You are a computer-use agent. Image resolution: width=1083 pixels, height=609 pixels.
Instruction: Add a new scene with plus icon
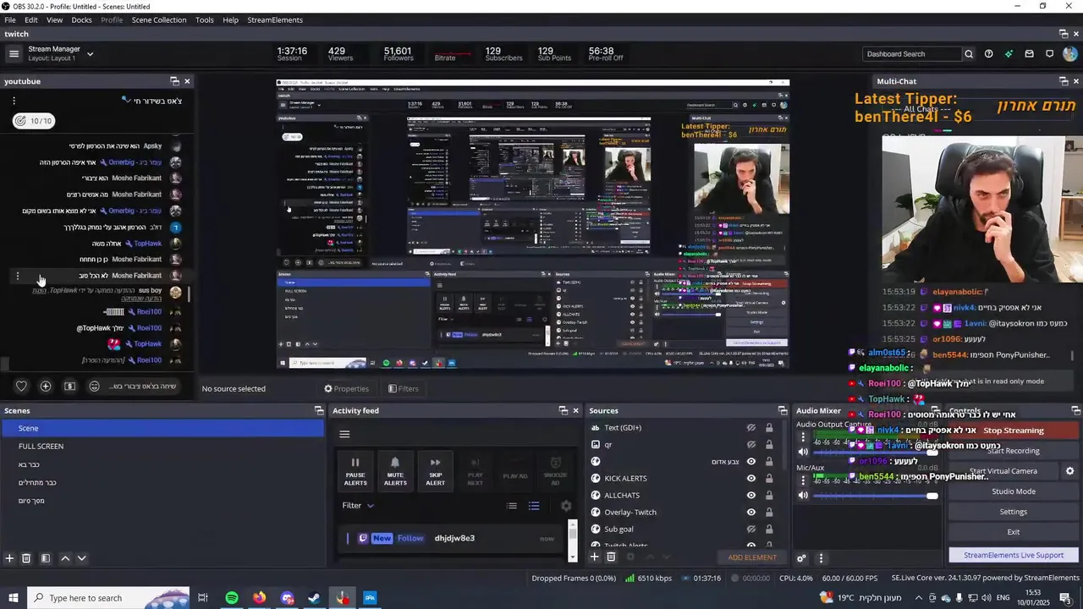pyautogui.click(x=9, y=558)
